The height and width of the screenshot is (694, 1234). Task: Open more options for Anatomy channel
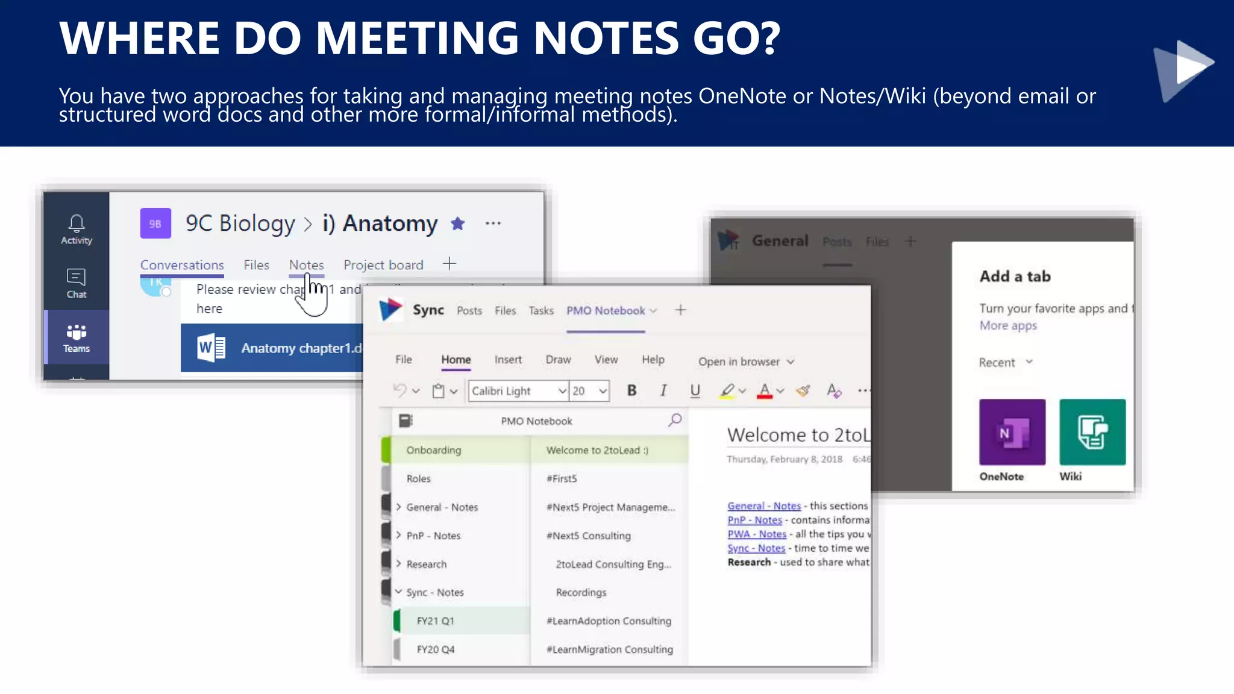pos(493,224)
